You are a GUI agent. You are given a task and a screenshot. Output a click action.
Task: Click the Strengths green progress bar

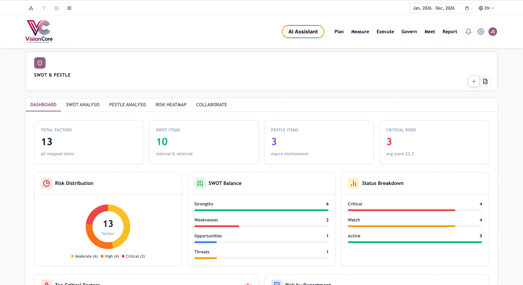click(x=261, y=210)
